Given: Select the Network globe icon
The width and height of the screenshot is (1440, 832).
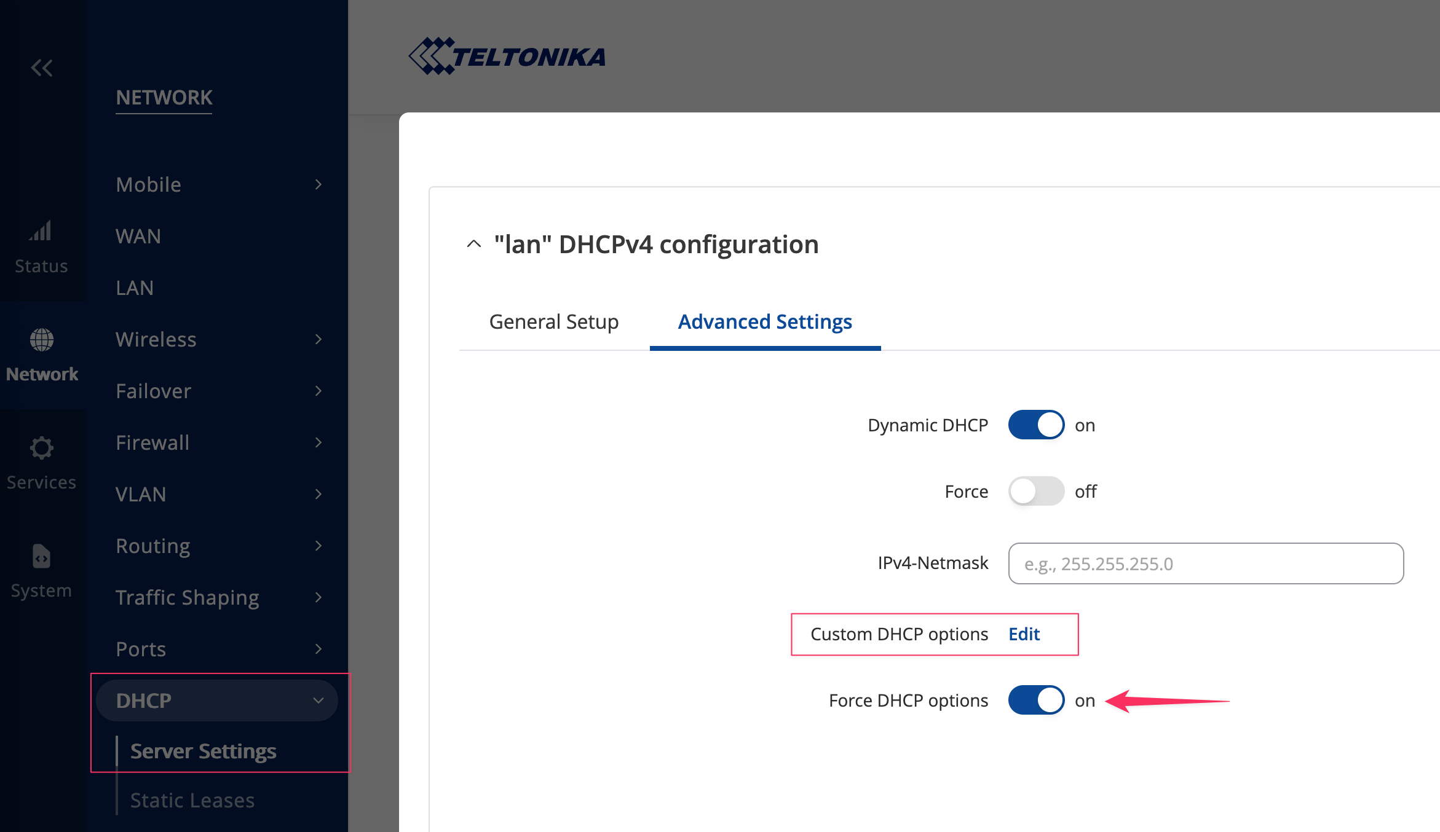Looking at the screenshot, I should [41, 340].
